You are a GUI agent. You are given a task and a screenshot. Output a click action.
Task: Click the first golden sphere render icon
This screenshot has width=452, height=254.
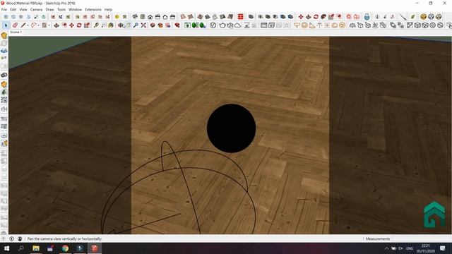pyautogui.click(x=423, y=17)
